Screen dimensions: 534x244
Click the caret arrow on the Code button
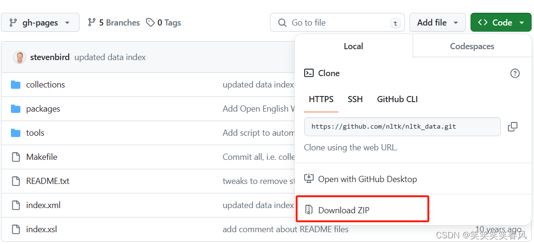[522, 23]
